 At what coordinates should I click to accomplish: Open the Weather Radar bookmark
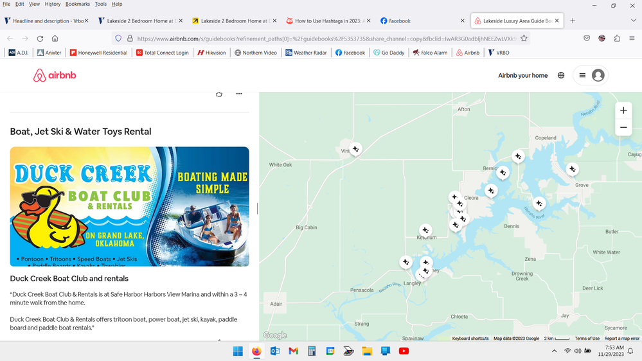click(307, 53)
